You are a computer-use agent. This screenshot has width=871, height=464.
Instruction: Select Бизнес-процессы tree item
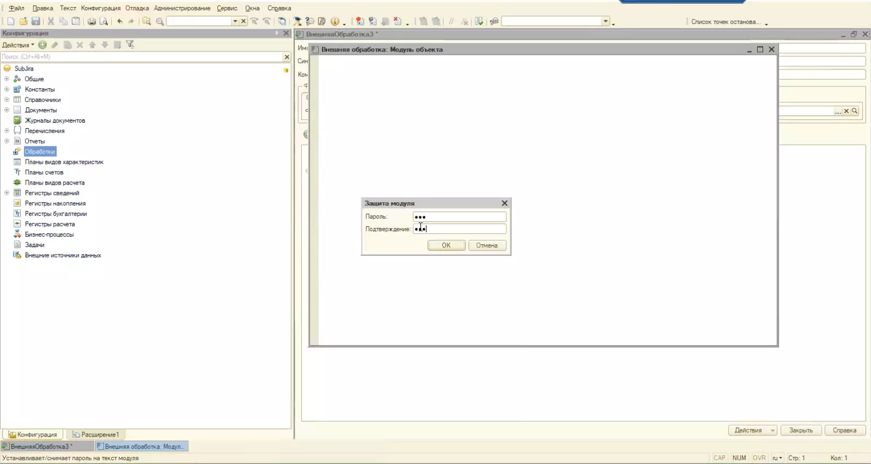click(x=49, y=234)
